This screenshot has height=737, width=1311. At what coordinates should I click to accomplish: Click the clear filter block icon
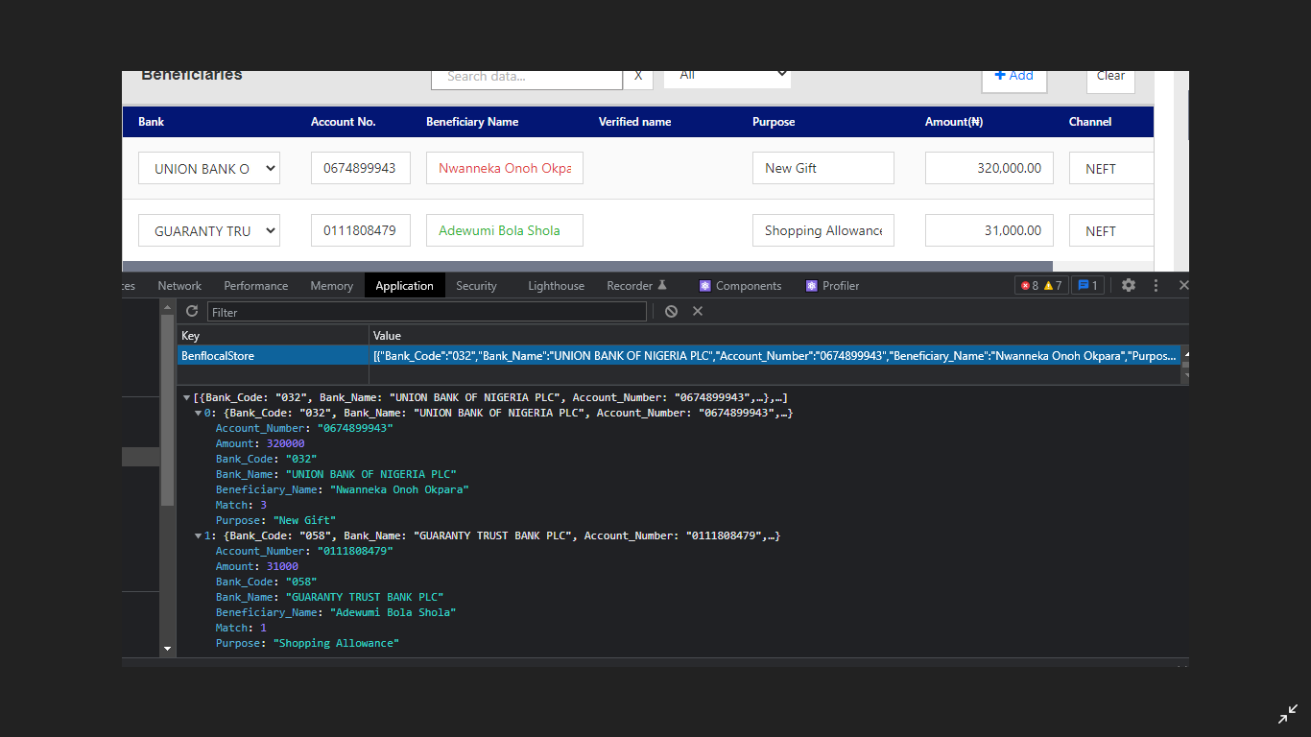671,311
